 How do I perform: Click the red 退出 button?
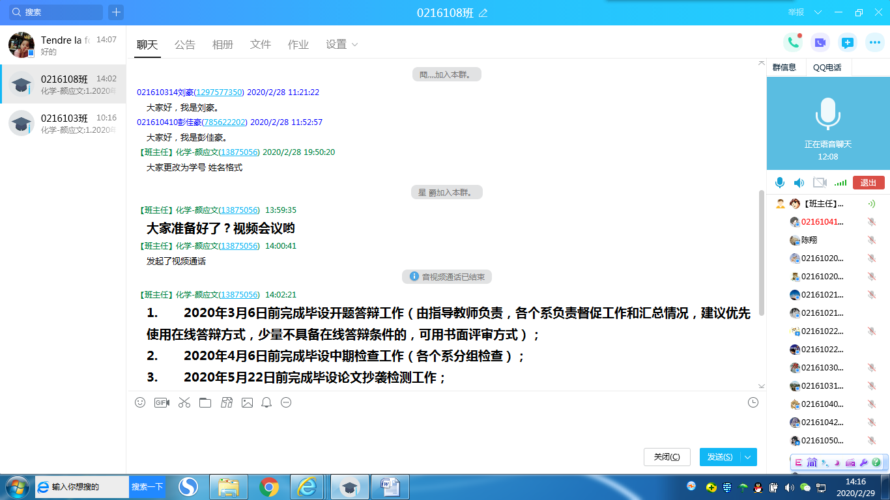click(868, 183)
